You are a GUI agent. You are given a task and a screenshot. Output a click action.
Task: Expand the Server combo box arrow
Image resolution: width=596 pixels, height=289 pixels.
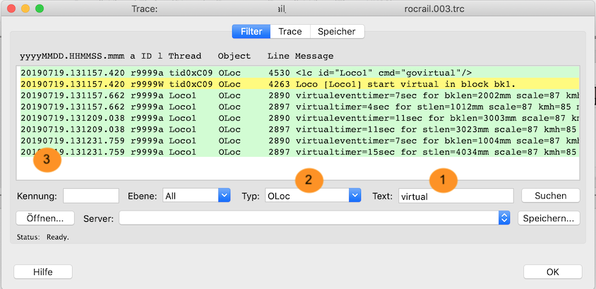click(x=504, y=218)
